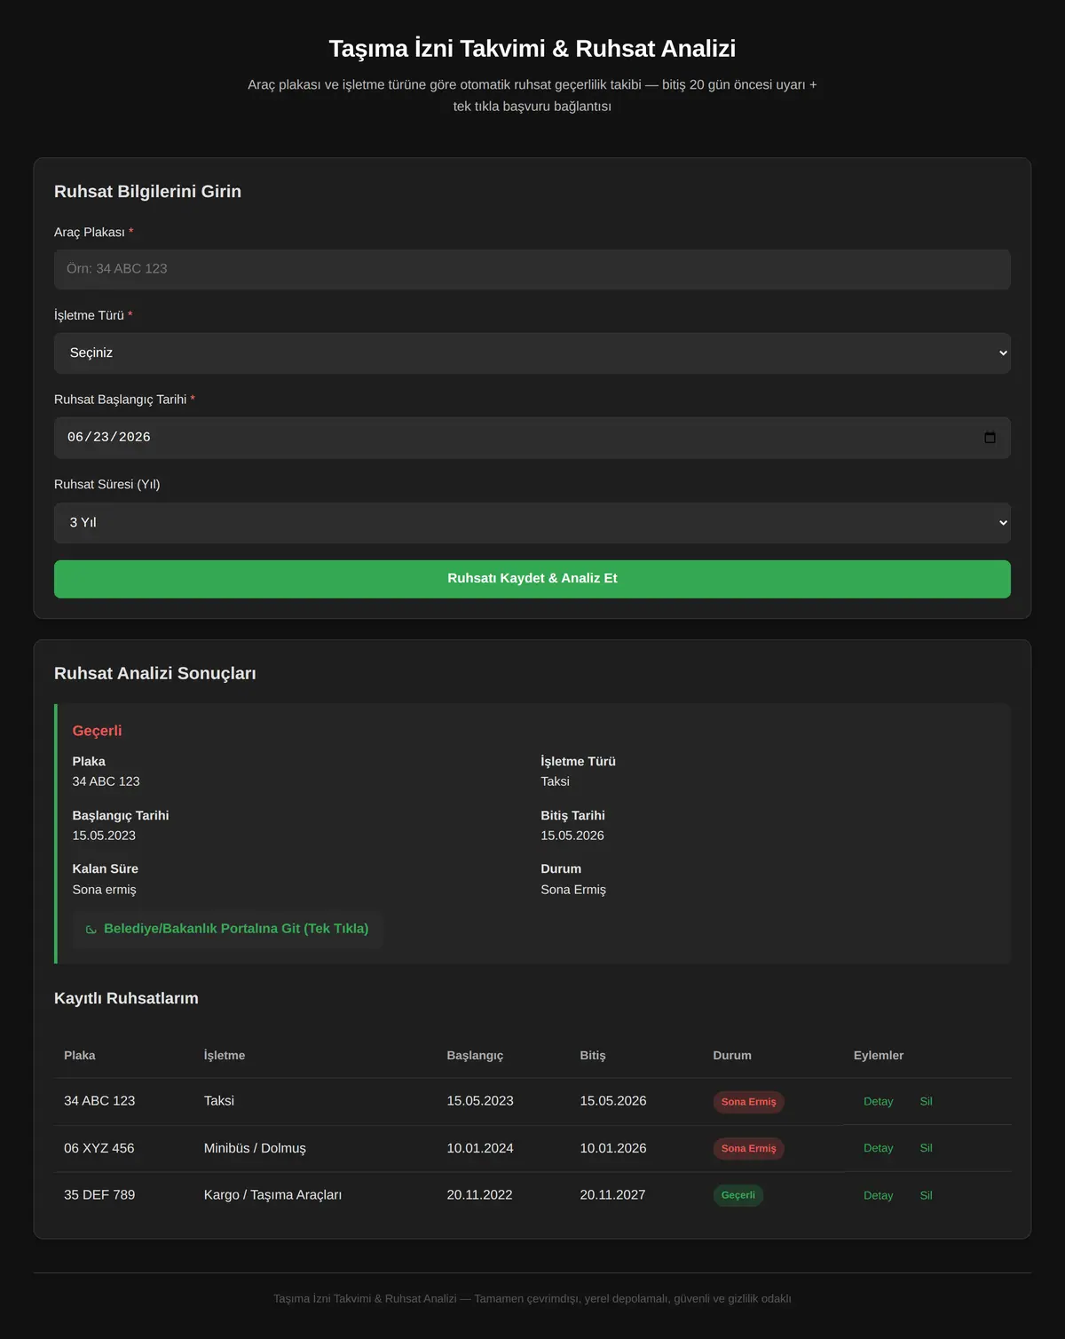Click the Minibüs / Dolmuş cell
Image resolution: width=1065 pixels, height=1339 pixels.
(255, 1148)
